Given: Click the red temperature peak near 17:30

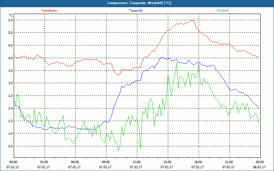Looking at the screenshot, I should 193,20.
